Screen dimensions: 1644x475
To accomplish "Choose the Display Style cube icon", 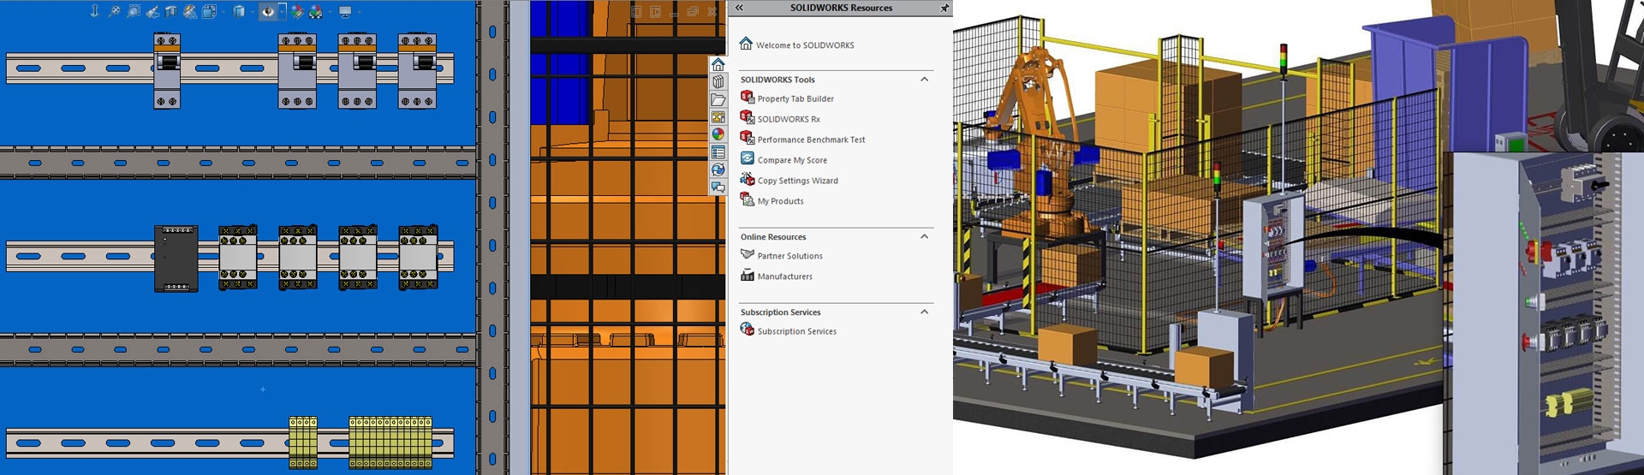I will coord(239,11).
